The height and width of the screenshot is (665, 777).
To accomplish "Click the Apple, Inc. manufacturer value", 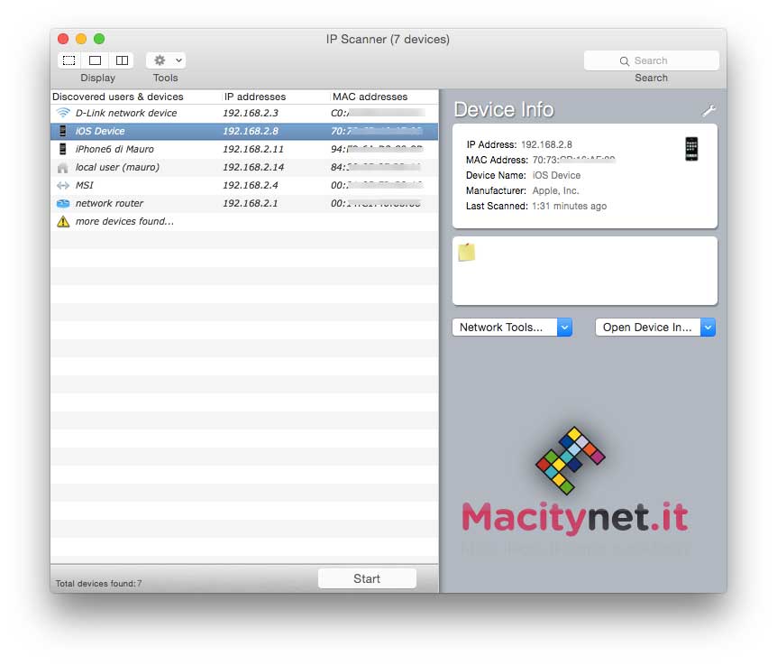I will [555, 190].
